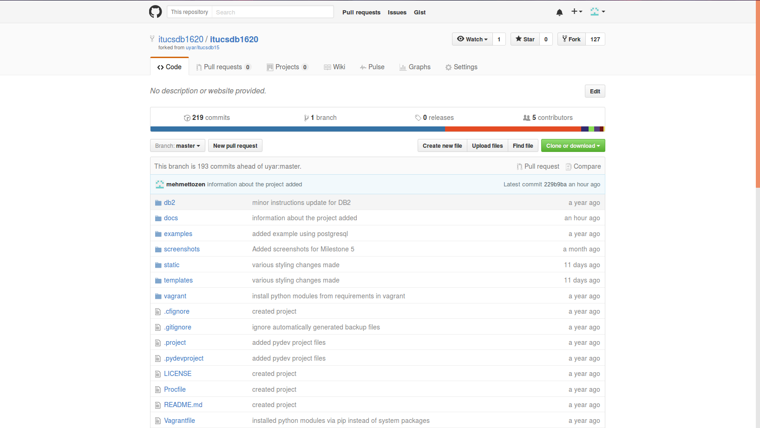760x428 pixels.
Task: Go to Gist in top navigation
Action: tap(420, 13)
